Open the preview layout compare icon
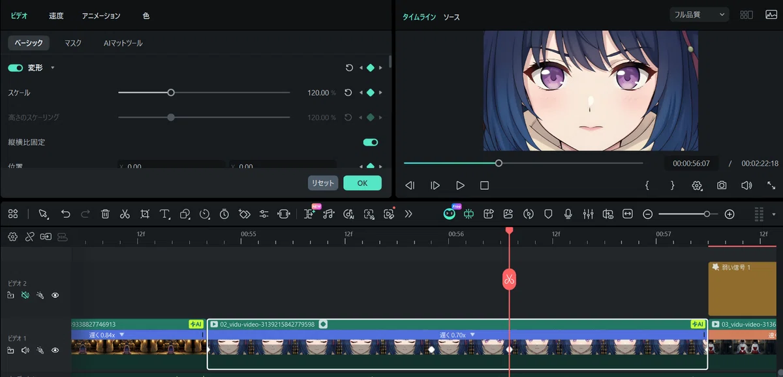 click(x=746, y=14)
